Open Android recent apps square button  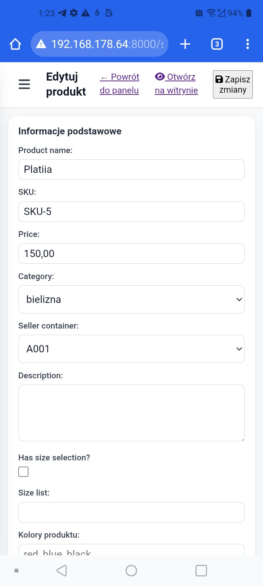click(201, 570)
